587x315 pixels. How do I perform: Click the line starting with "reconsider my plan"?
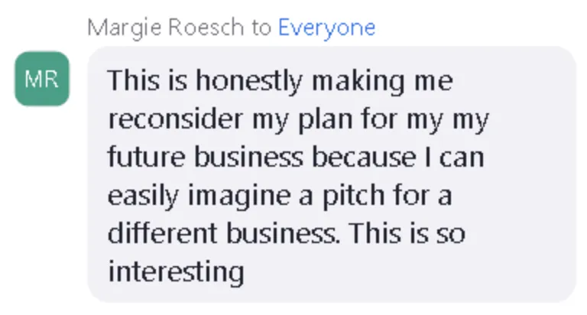(x=297, y=119)
